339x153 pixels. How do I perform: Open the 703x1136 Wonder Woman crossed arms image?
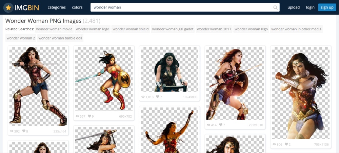(x=301, y=93)
